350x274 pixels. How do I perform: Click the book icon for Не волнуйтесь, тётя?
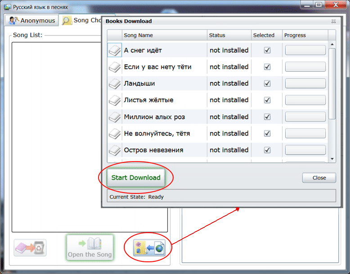click(115, 133)
